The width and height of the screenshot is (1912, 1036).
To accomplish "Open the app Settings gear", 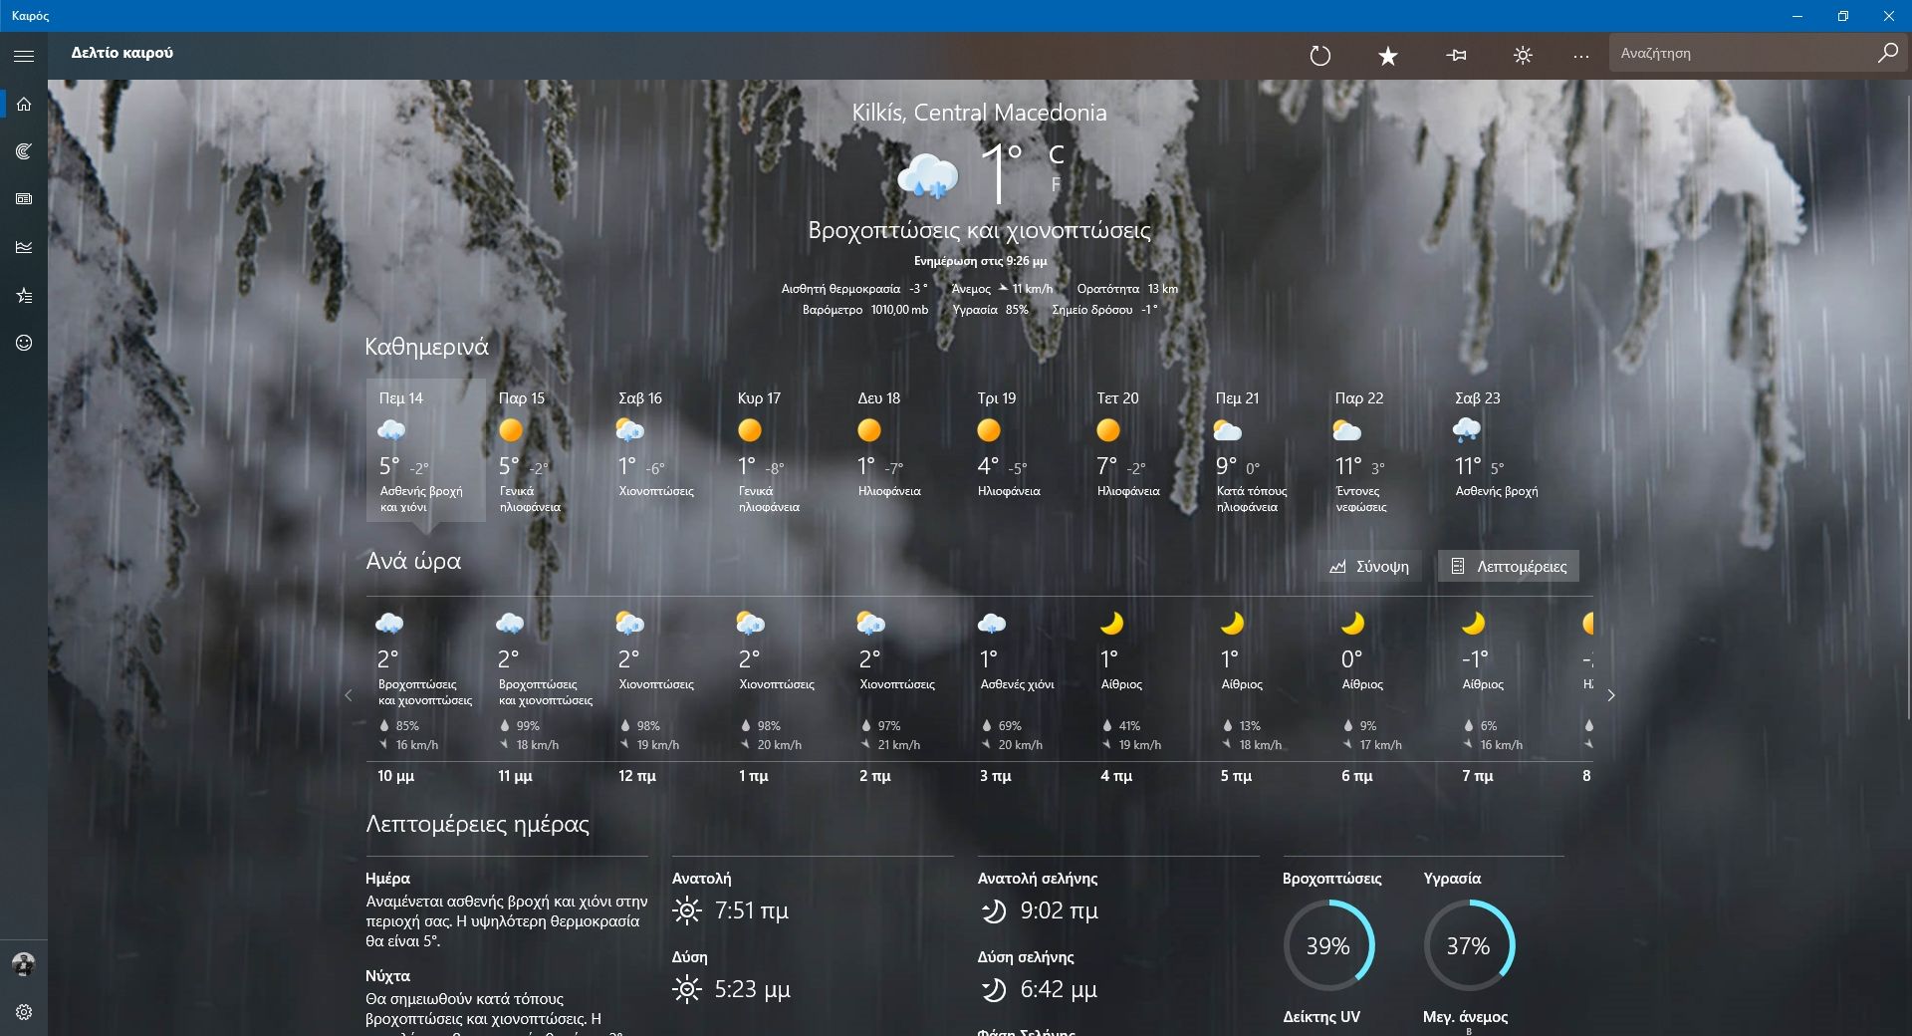I will pyautogui.click(x=24, y=1011).
